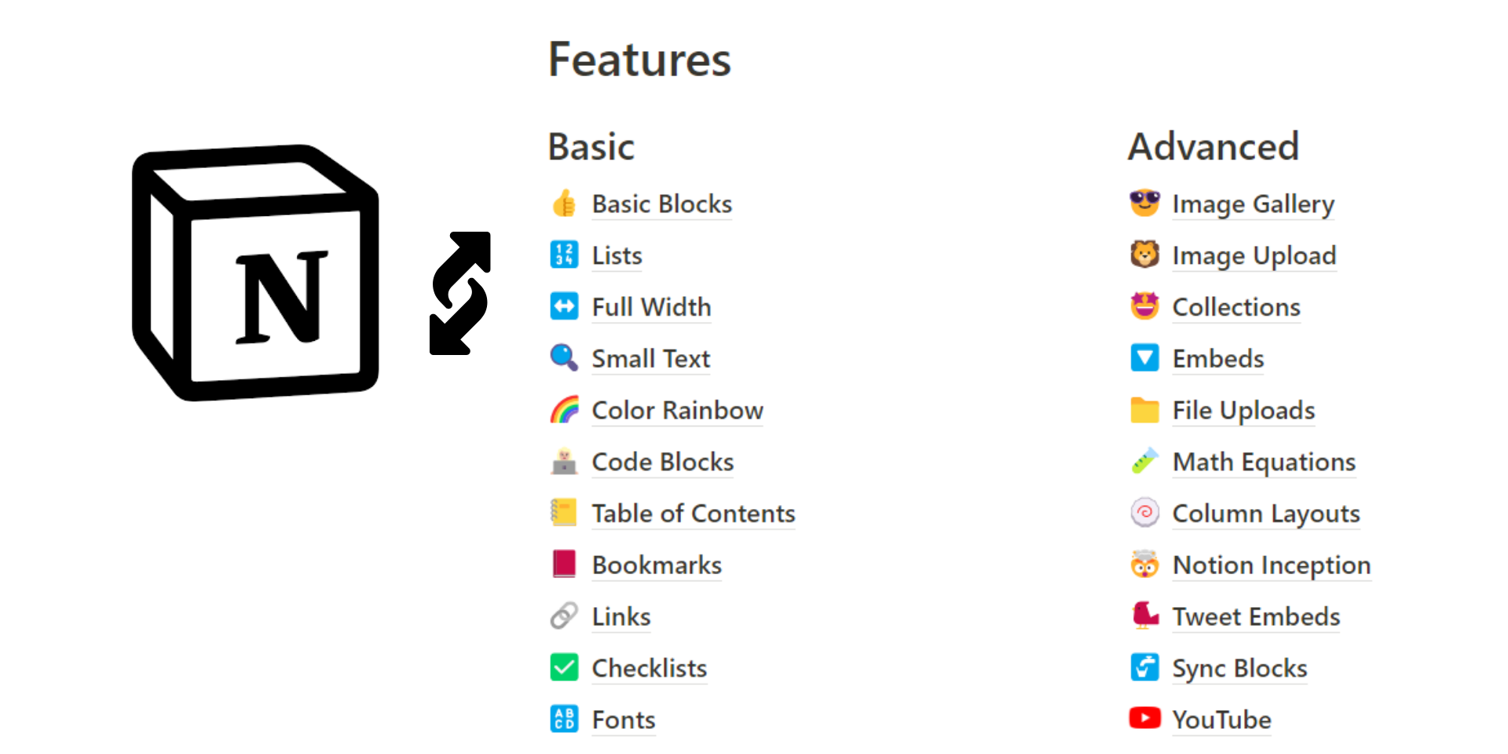Click the thumbs-up icon beside Basic Blocks
The image size is (1508, 754).
564,203
